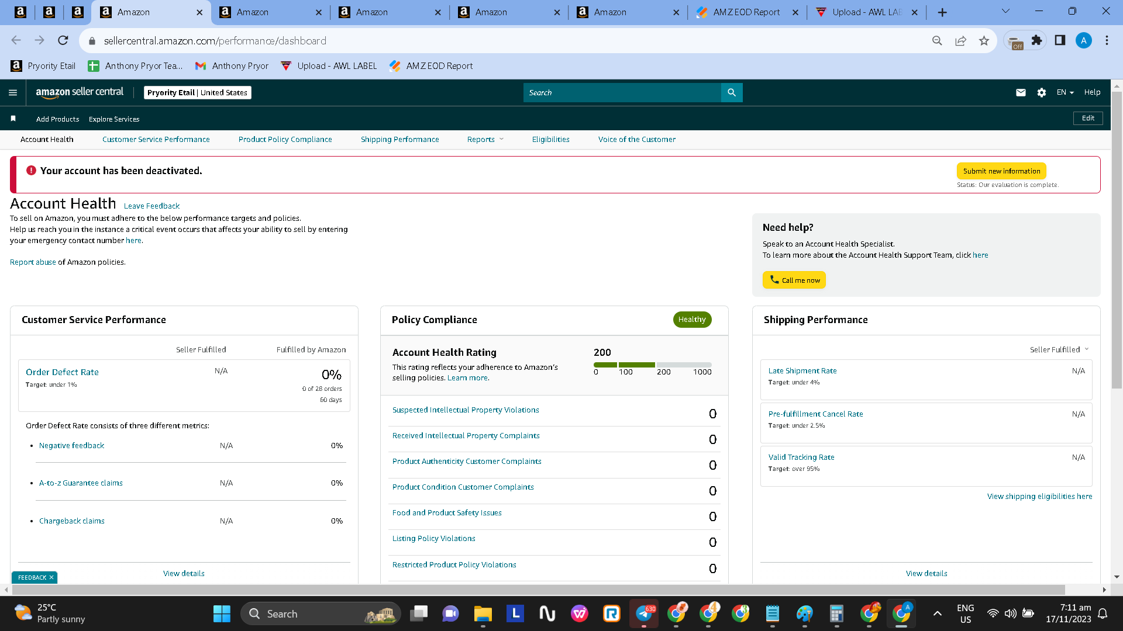Screen dimensions: 1123x631
Task: Switch to Shipping Performance tab
Action: (399, 139)
